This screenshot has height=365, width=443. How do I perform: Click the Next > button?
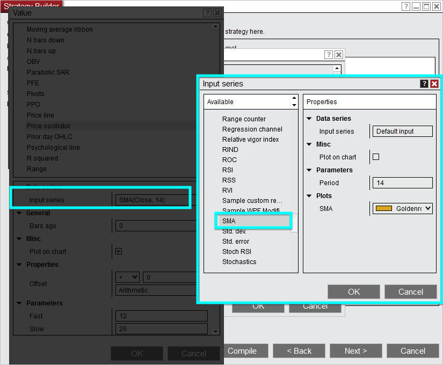[355, 351]
